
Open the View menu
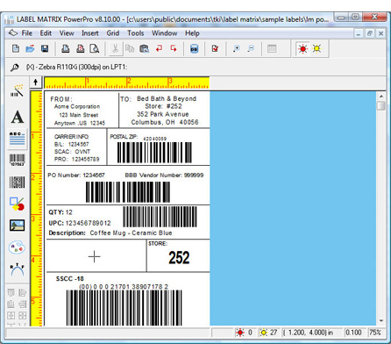coord(67,33)
